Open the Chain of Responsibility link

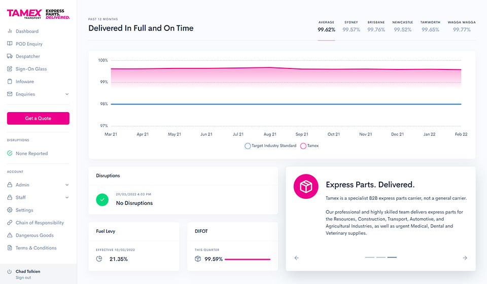[x=40, y=223]
